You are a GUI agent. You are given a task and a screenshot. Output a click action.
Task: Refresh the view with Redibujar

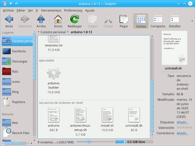click(75, 21)
